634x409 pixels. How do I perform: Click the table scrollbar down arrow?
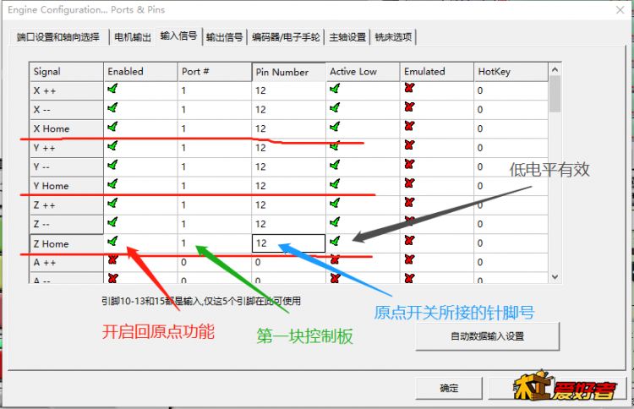click(x=555, y=277)
